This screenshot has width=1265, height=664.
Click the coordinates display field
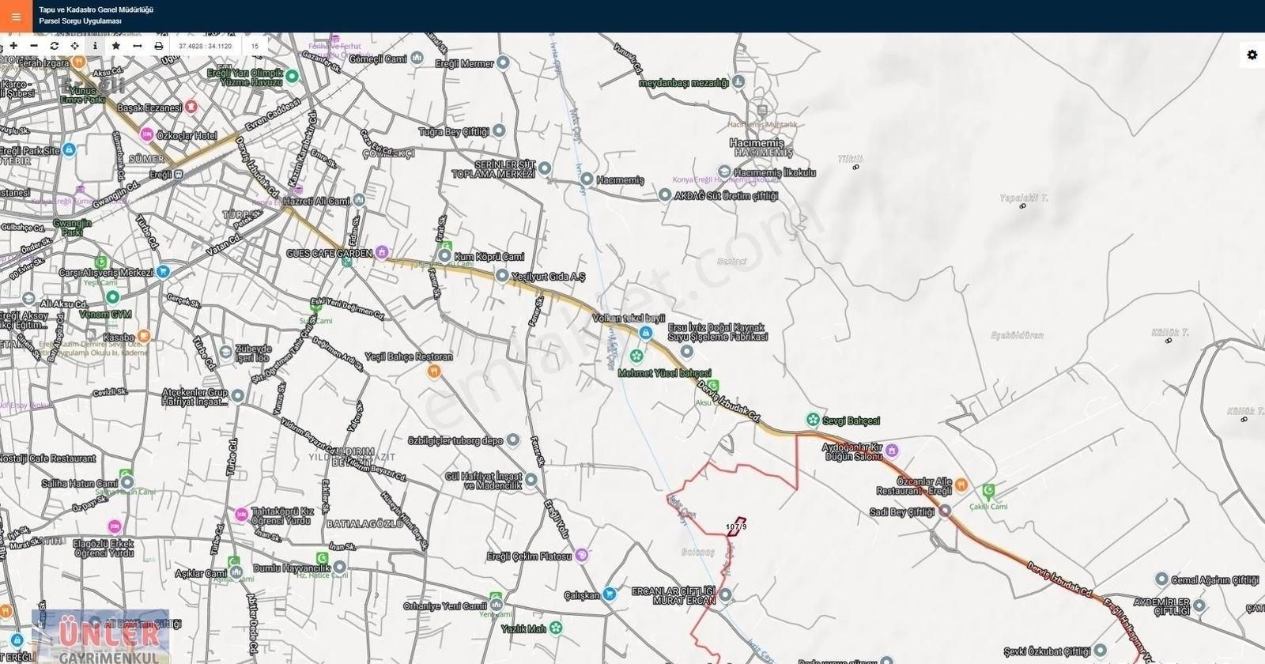pyautogui.click(x=205, y=46)
